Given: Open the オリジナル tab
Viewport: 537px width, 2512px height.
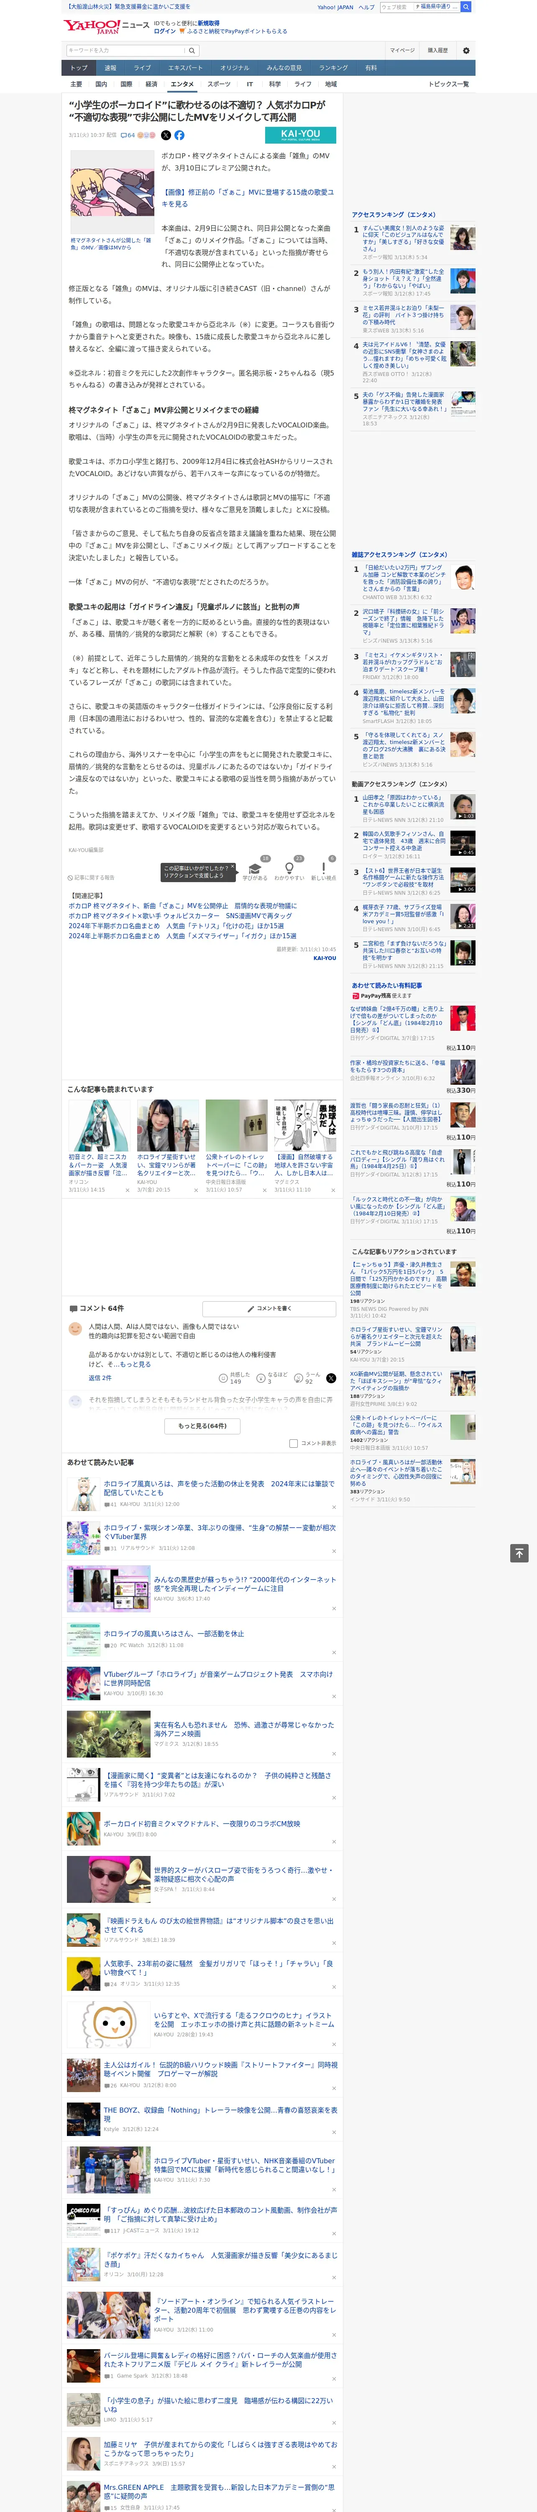Looking at the screenshot, I should [235, 68].
